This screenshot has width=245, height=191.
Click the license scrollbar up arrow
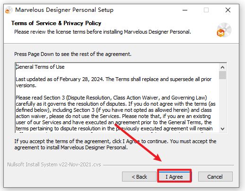222,67
